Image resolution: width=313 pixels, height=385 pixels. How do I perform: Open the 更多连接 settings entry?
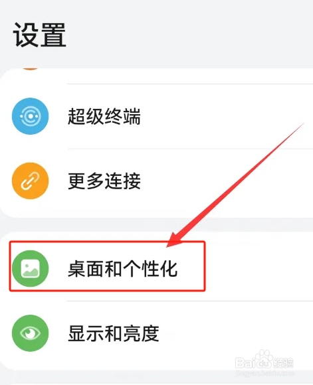click(x=156, y=181)
